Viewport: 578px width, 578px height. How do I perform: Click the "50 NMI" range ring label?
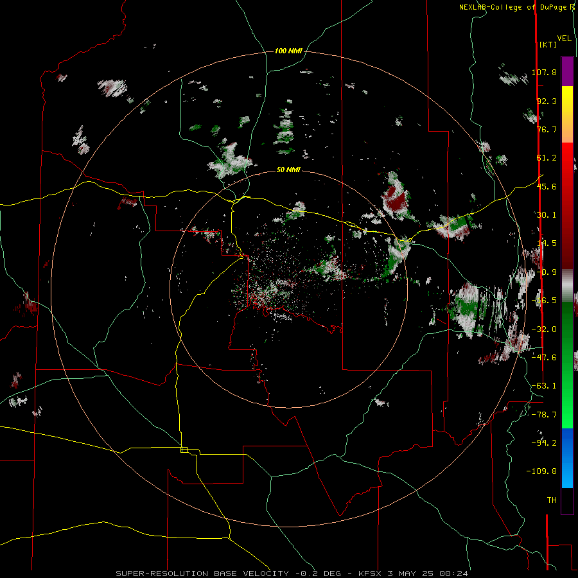[x=288, y=170]
